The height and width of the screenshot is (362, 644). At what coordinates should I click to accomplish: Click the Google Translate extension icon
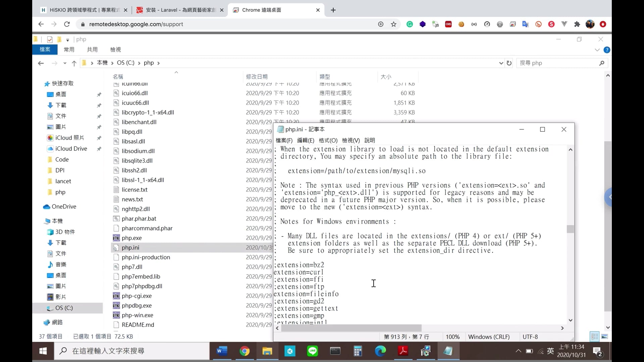pyautogui.click(x=526, y=24)
